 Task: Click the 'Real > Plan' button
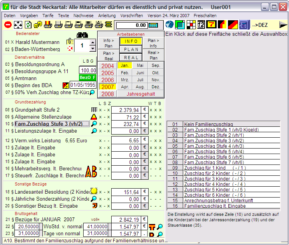[x=153, y=55]
